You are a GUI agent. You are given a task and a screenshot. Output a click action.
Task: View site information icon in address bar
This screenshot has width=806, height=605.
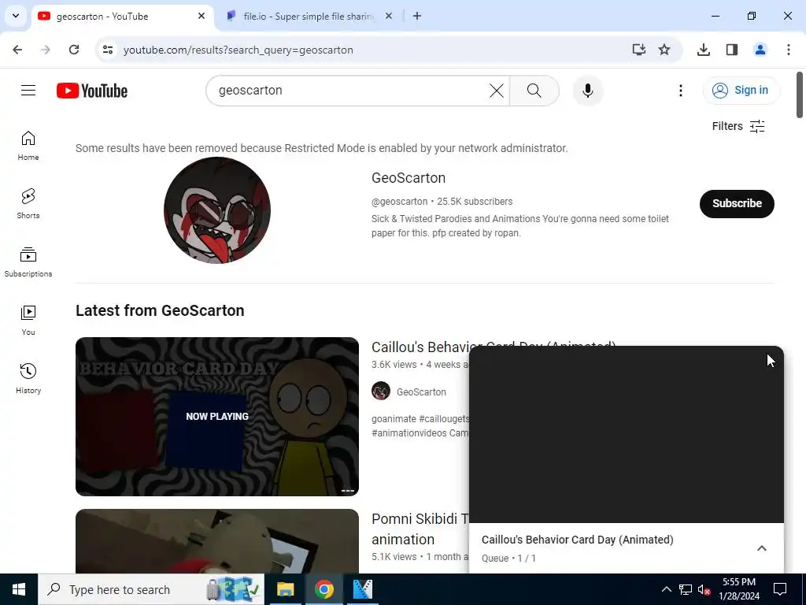pos(107,50)
